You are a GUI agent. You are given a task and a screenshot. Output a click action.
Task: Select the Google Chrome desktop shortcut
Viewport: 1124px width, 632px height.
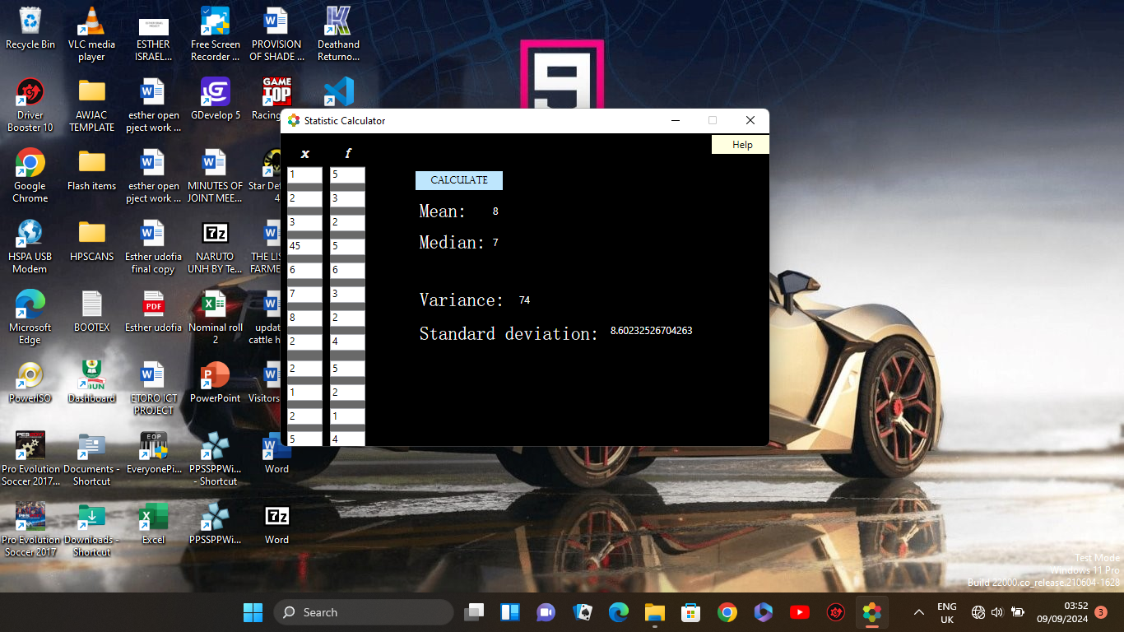pyautogui.click(x=30, y=174)
